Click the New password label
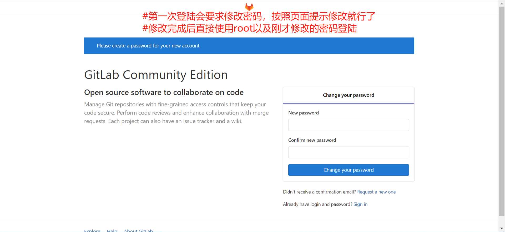 [x=304, y=113]
